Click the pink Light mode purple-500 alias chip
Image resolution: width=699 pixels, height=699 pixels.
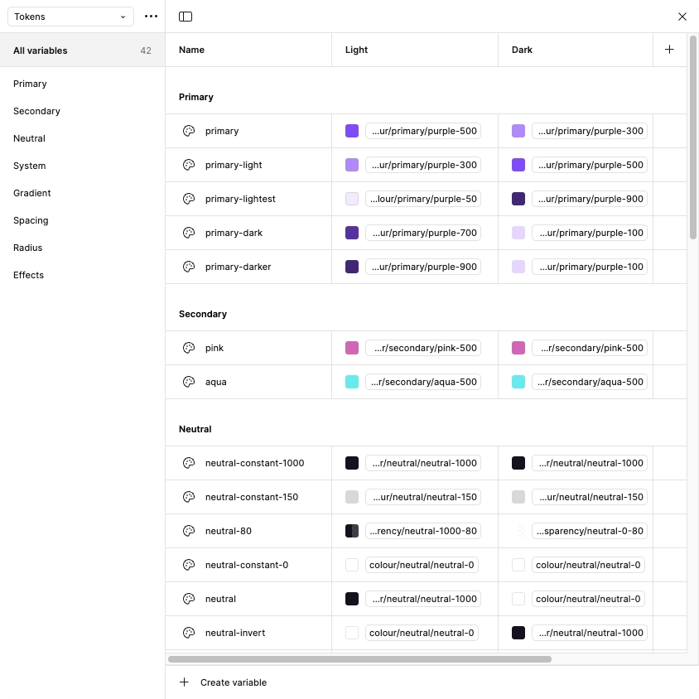point(423,348)
